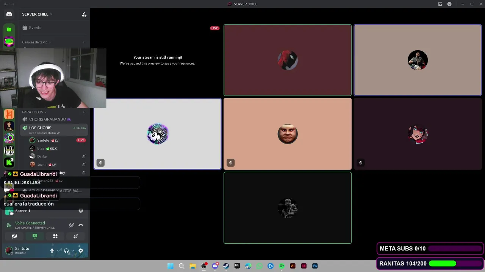Image resolution: width=485 pixels, height=272 pixels.
Task: Open Windows Start menu
Action: click(x=171, y=266)
